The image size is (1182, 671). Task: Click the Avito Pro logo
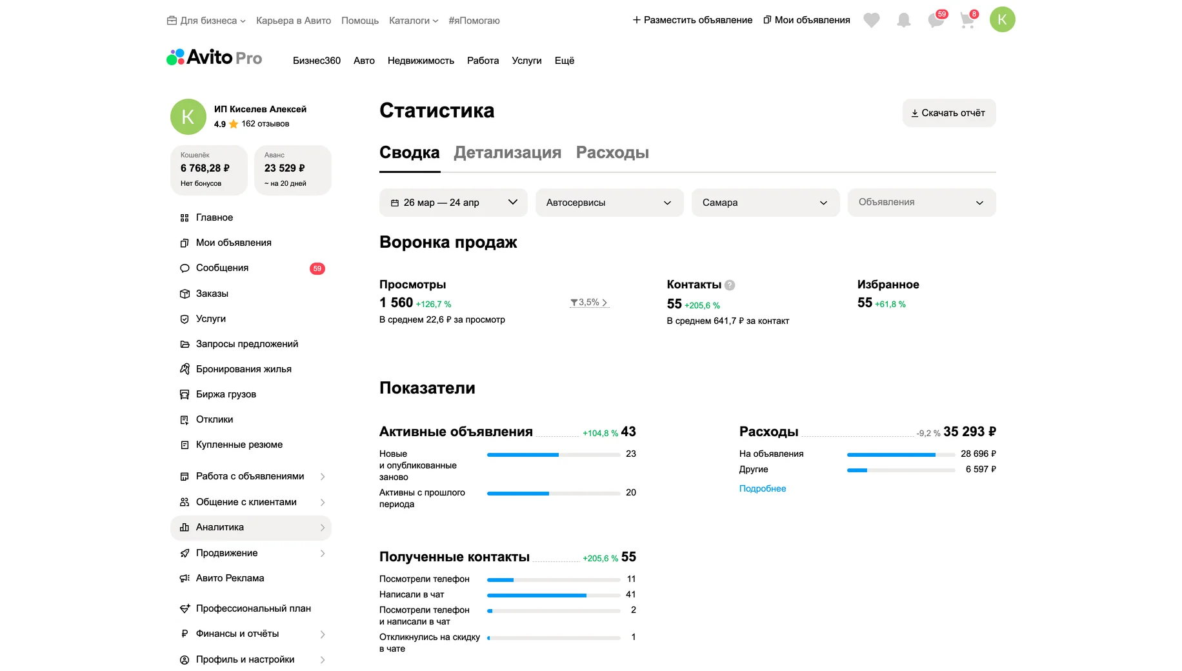[214, 57]
